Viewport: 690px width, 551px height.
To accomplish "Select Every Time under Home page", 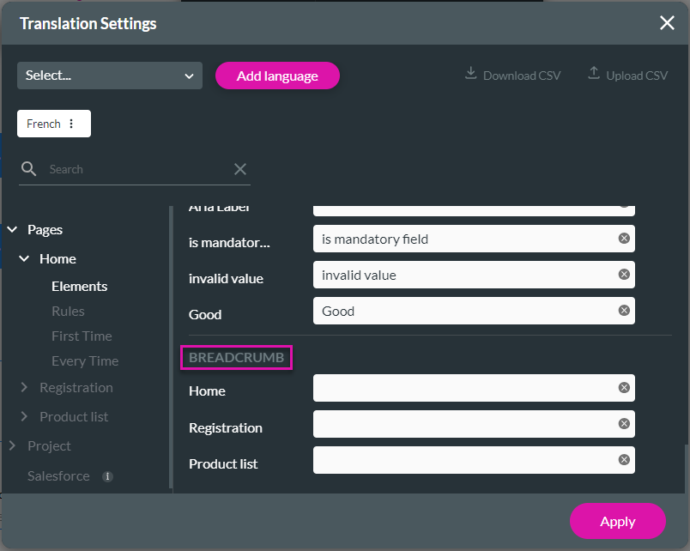I will click(85, 360).
